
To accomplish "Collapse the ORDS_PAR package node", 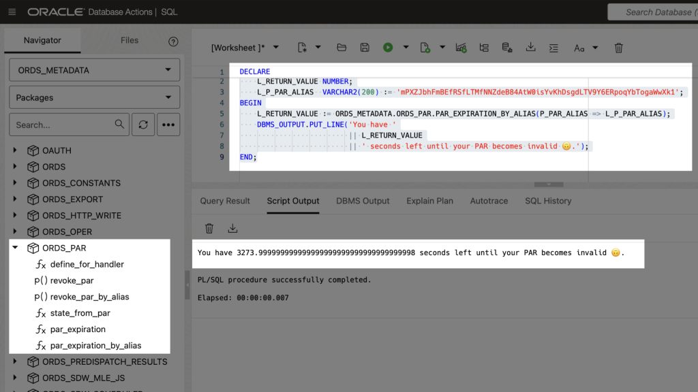I will click(15, 248).
